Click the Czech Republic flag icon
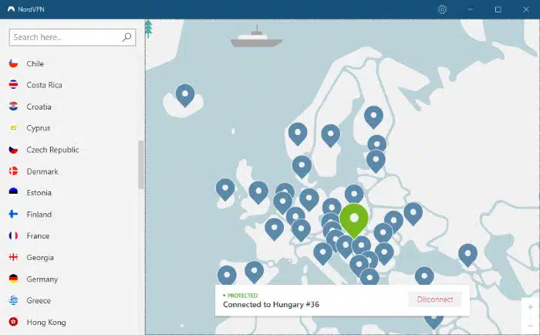 (13, 150)
